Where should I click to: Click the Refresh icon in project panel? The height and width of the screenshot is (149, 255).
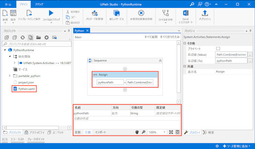click(23, 37)
